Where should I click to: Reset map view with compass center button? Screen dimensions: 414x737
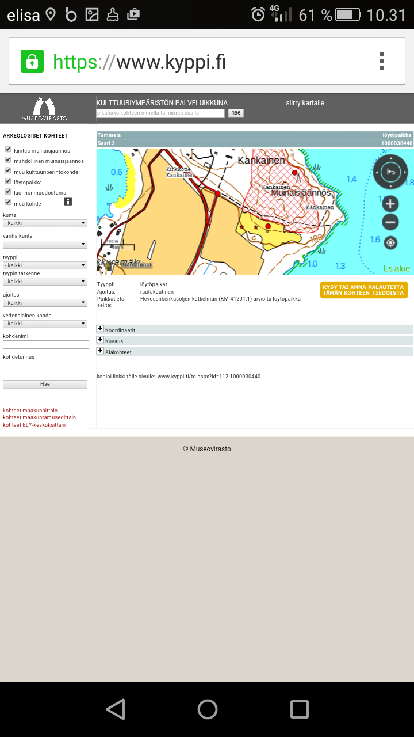[x=390, y=172]
